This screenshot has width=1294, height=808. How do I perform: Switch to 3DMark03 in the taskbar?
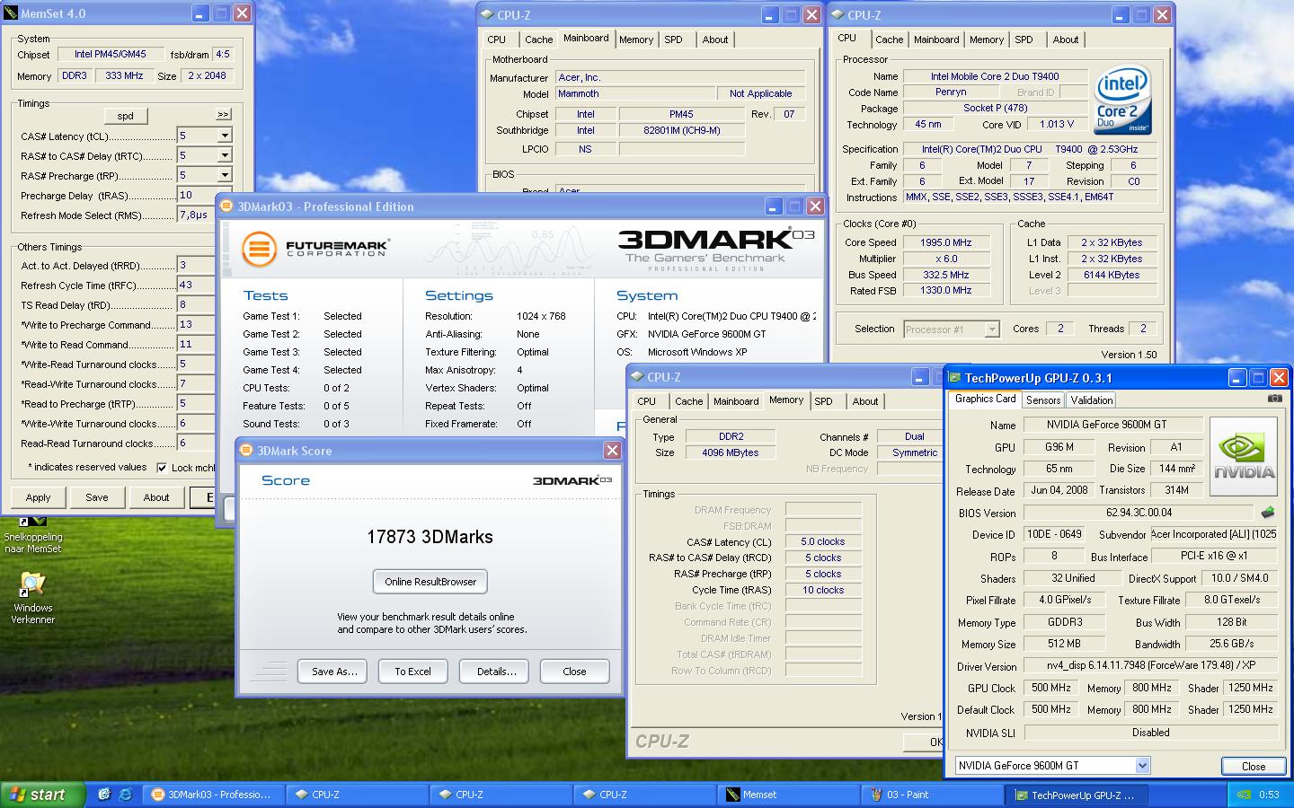pyautogui.click(x=213, y=795)
